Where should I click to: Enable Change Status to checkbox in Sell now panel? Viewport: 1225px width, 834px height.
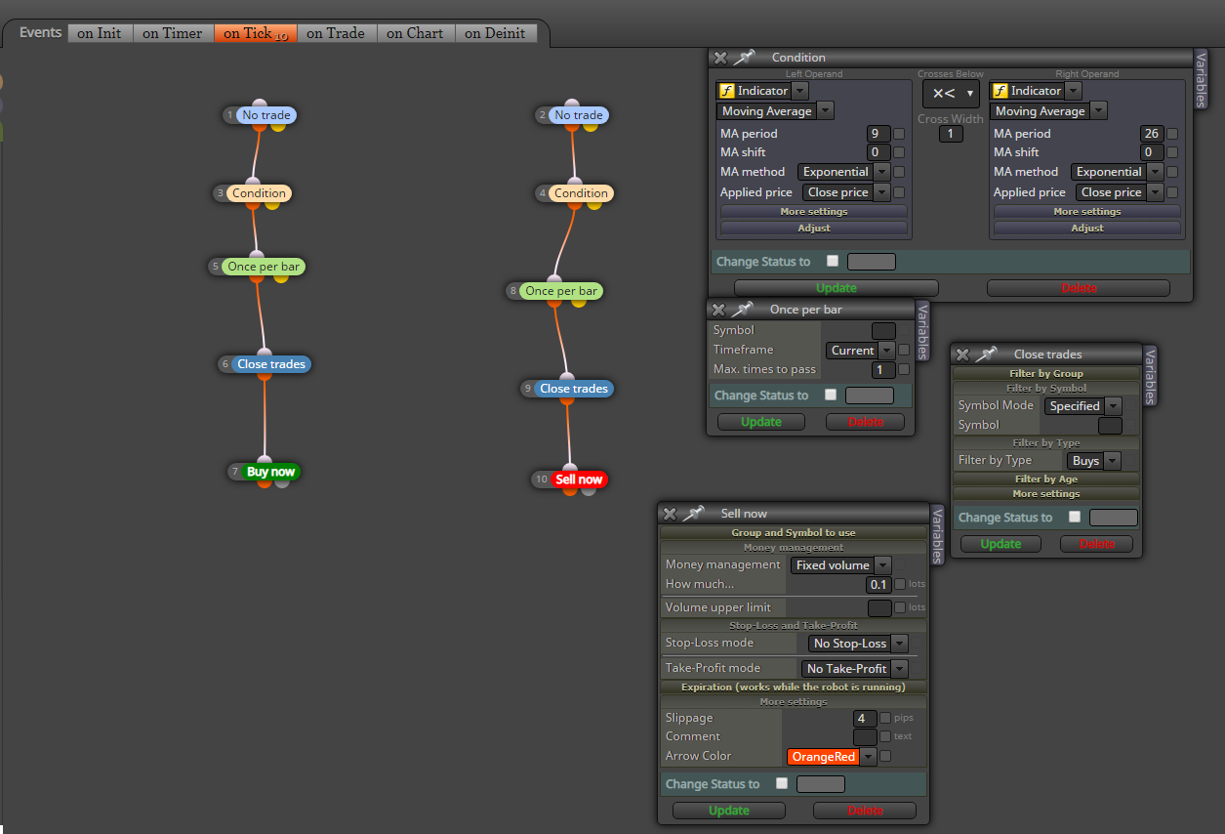[781, 783]
